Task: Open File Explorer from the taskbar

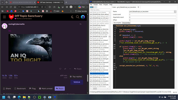Action: (24, 97)
